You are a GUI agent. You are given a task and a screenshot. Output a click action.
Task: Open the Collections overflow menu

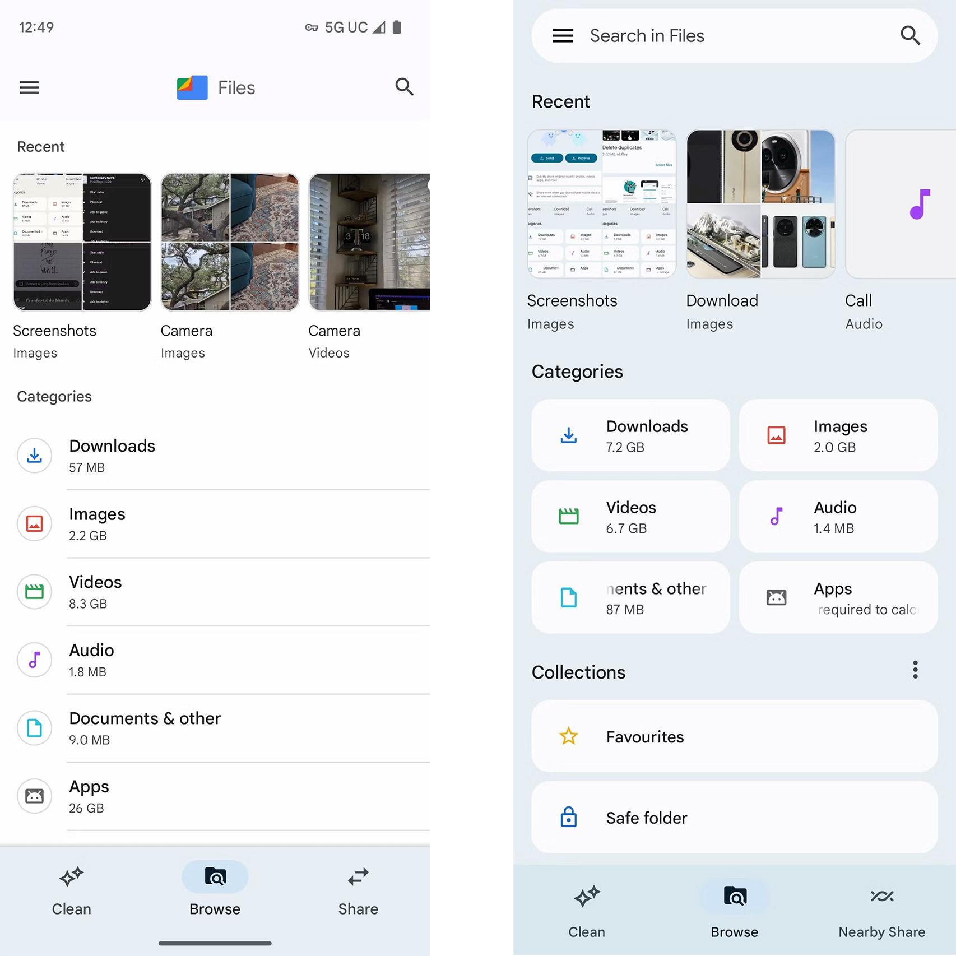click(915, 670)
